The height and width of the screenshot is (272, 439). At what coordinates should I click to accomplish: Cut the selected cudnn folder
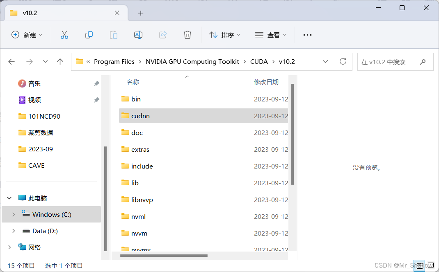pos(64,35)
